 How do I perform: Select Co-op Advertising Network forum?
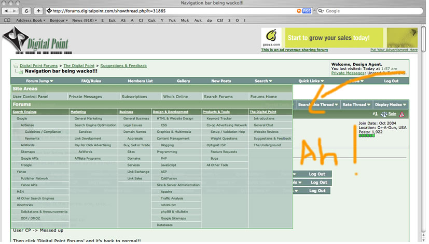tap(227, 125)
